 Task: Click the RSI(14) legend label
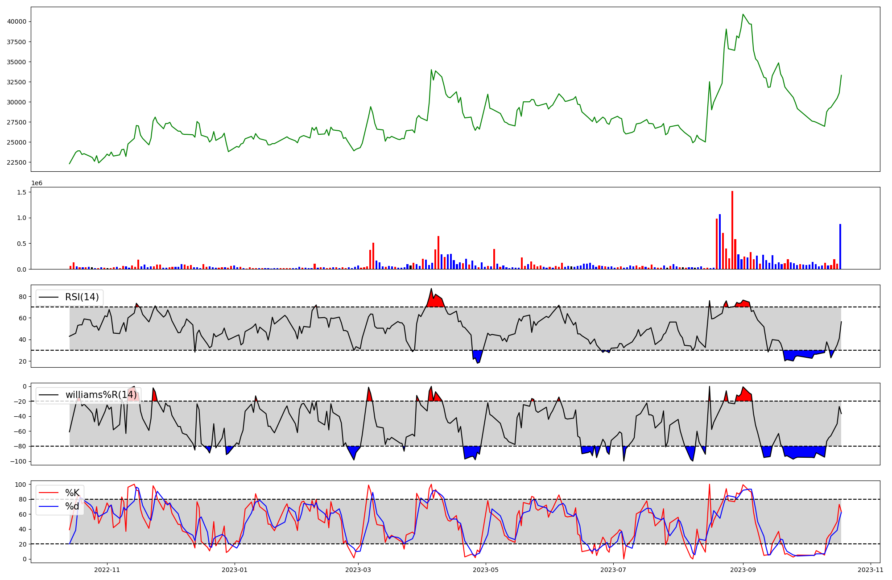82,297
